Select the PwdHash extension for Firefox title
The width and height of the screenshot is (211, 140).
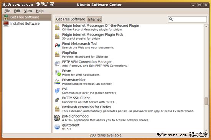click(x=87, y=107)
